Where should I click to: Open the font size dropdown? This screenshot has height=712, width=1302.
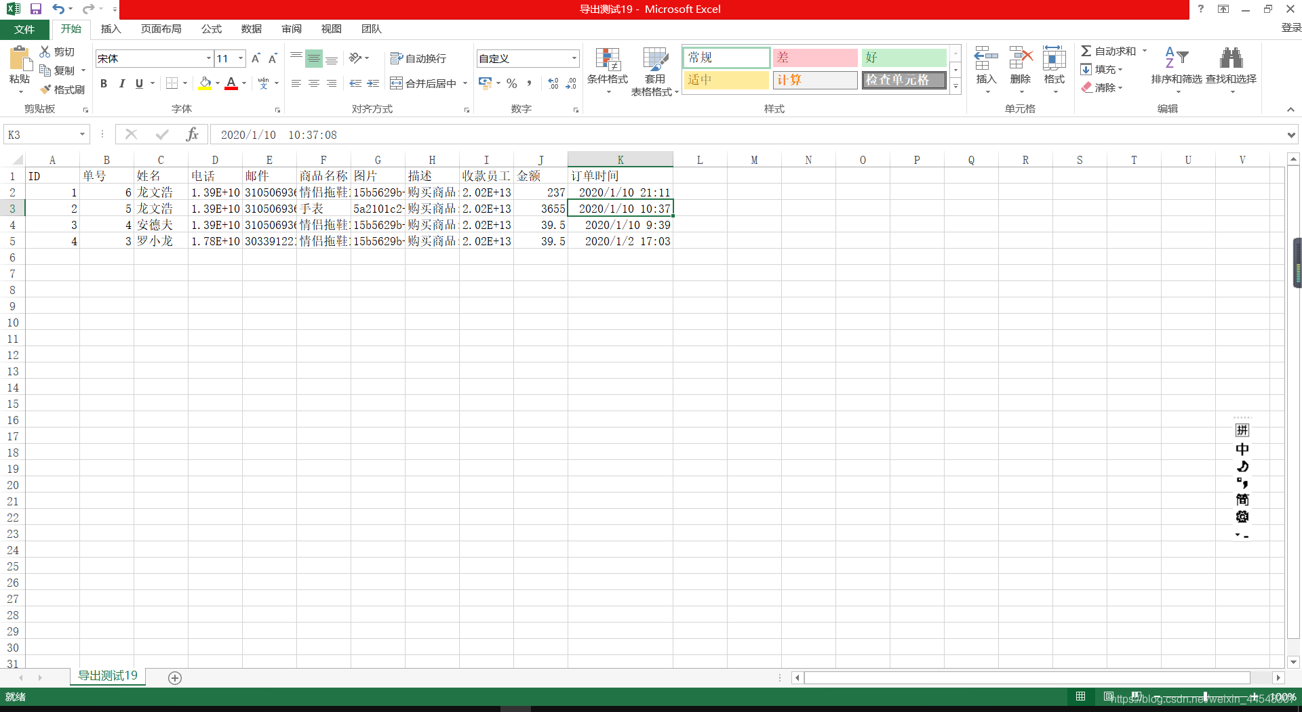[240, 58]
